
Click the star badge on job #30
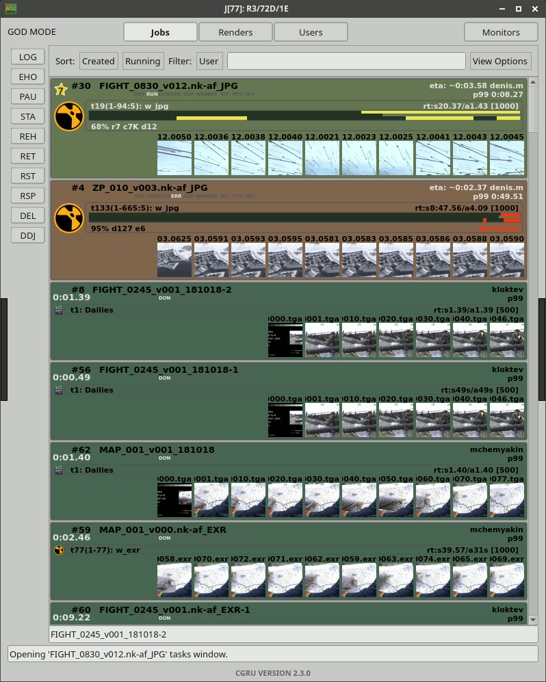point(61,89)
